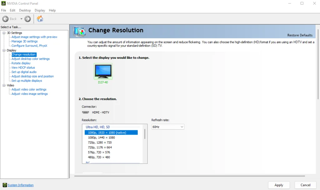Click the Home icon in toolbar
320x190 pixels.
coord(40,19)
